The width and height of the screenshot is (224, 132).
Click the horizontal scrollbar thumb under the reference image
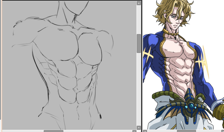pos(186,131)
